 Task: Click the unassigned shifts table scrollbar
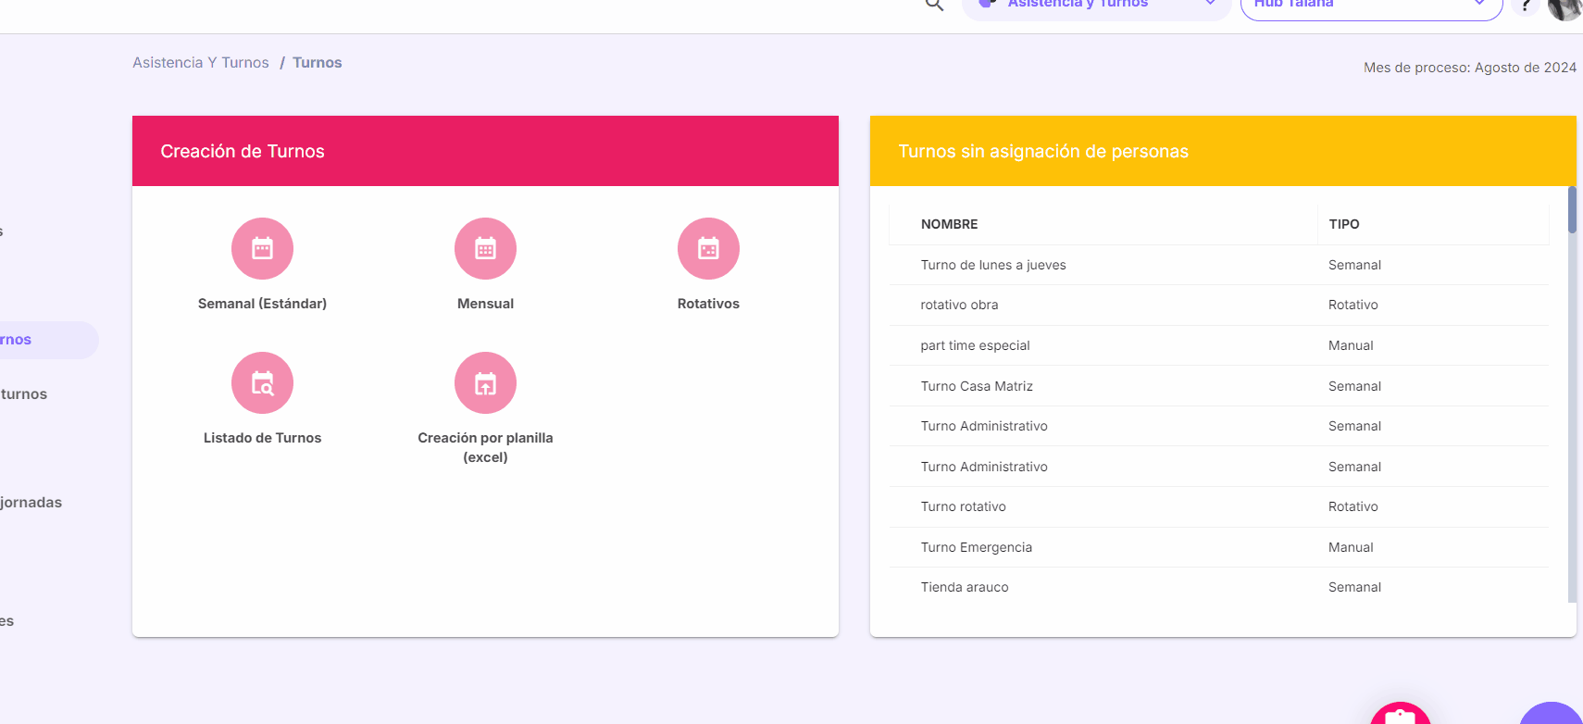point(1572,210)
